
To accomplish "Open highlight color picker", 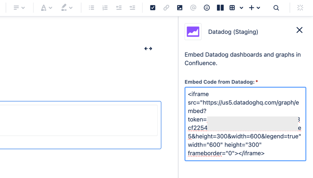I will click(x=67, y=8).
